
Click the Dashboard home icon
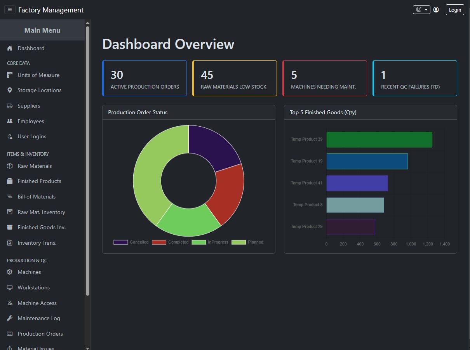click(x=10, y=48)
